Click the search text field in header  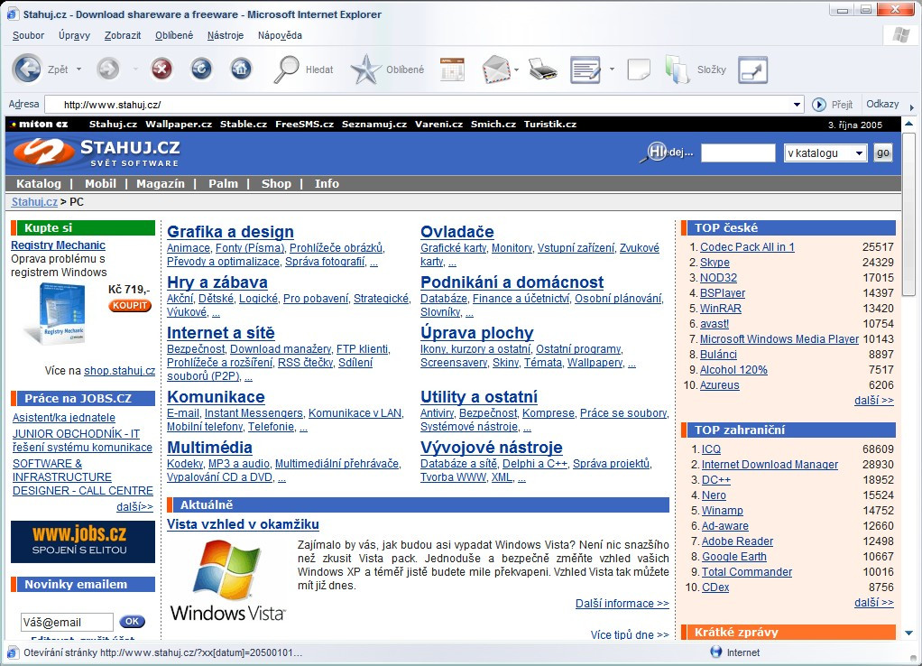738,153
